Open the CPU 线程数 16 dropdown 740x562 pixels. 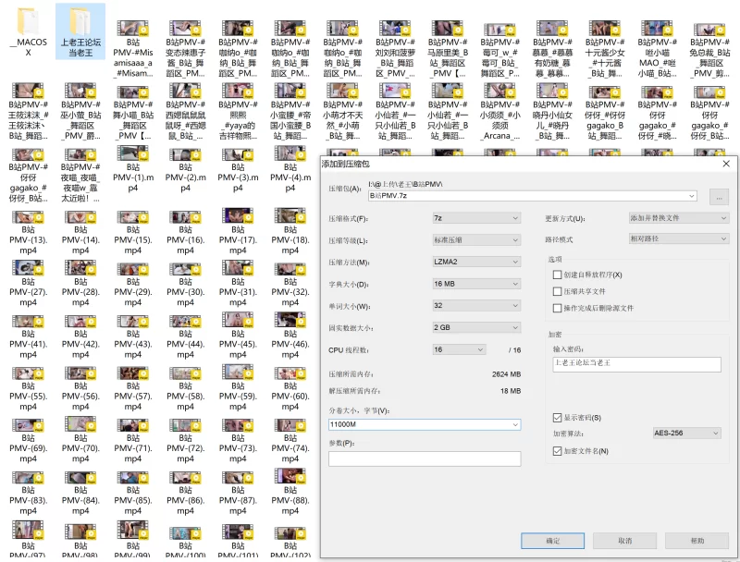[x=459, y=349]
